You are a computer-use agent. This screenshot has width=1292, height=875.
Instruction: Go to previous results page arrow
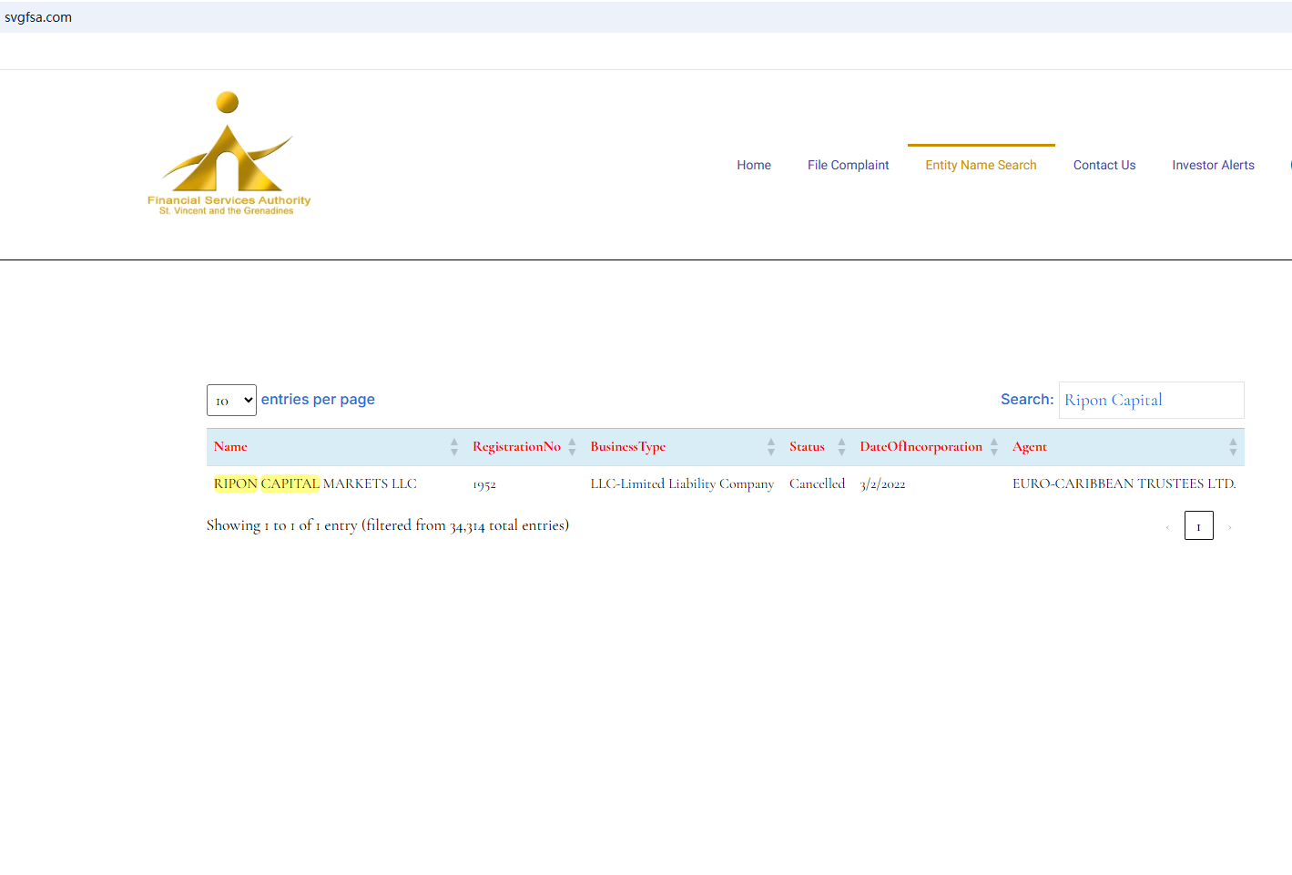pos(1167,526)
